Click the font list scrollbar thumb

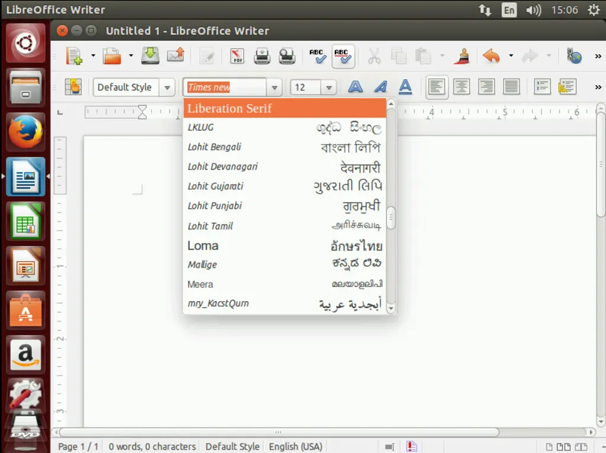tap(391, 218)
